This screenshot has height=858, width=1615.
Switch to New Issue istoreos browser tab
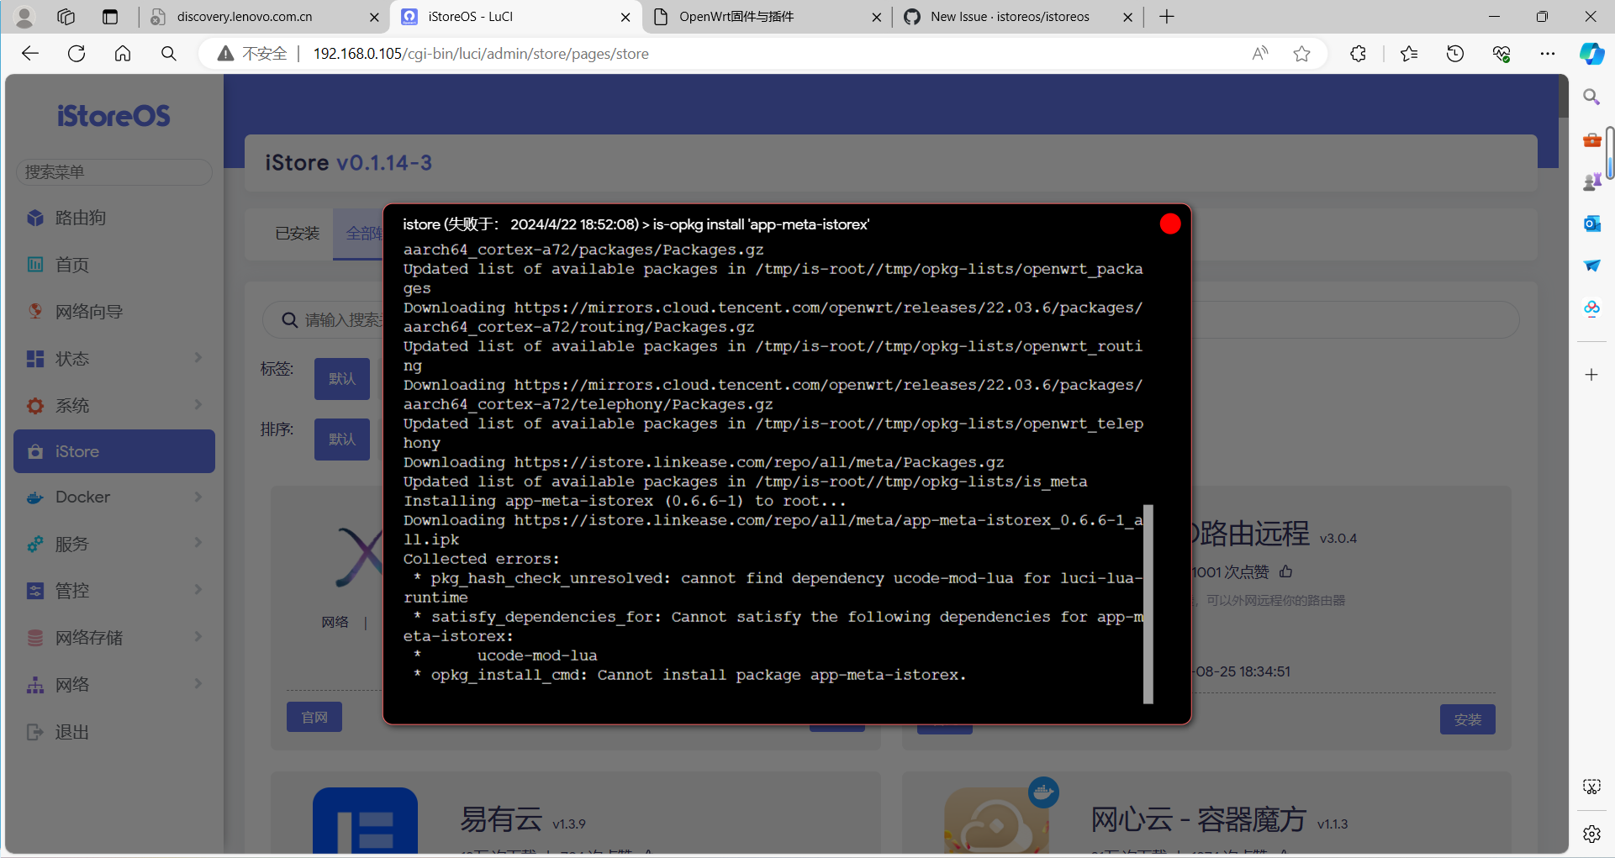click(1009, 17)
